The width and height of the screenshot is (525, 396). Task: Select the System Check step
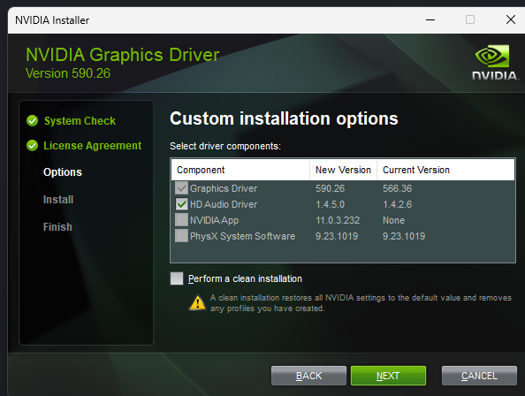point(80,120)
